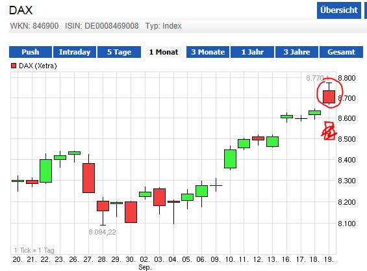
Task: Click the green candle on 10.
Action: click(x=231, y=159)
